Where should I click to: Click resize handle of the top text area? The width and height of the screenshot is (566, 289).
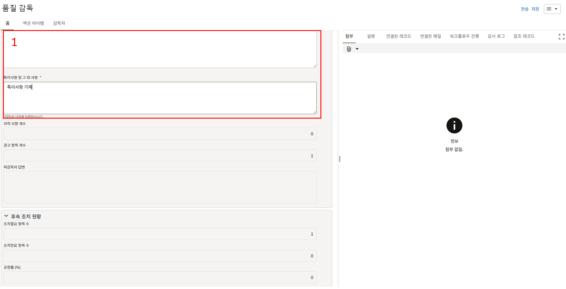click(x=315, y=66)
